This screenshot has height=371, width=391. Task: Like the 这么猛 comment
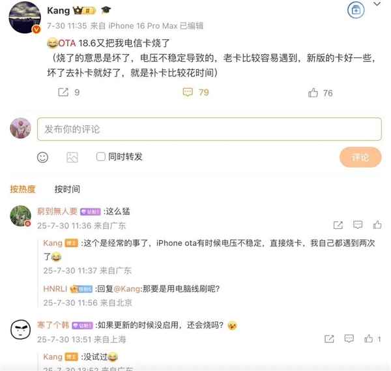377,225
